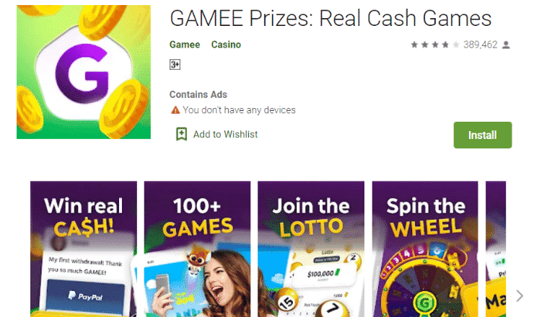
Task: Open the 100+ GAMES screenshot
Action: point(197,249)
